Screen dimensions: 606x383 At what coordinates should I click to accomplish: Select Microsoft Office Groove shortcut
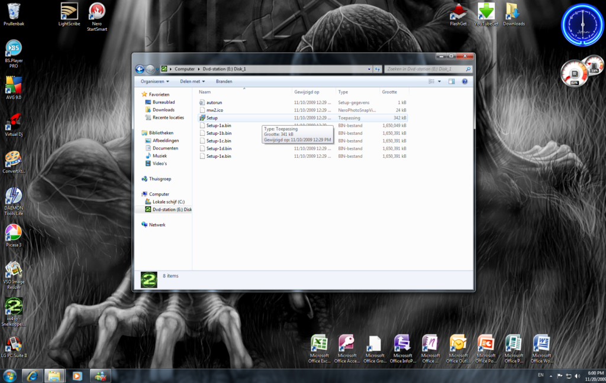[375, 349]
